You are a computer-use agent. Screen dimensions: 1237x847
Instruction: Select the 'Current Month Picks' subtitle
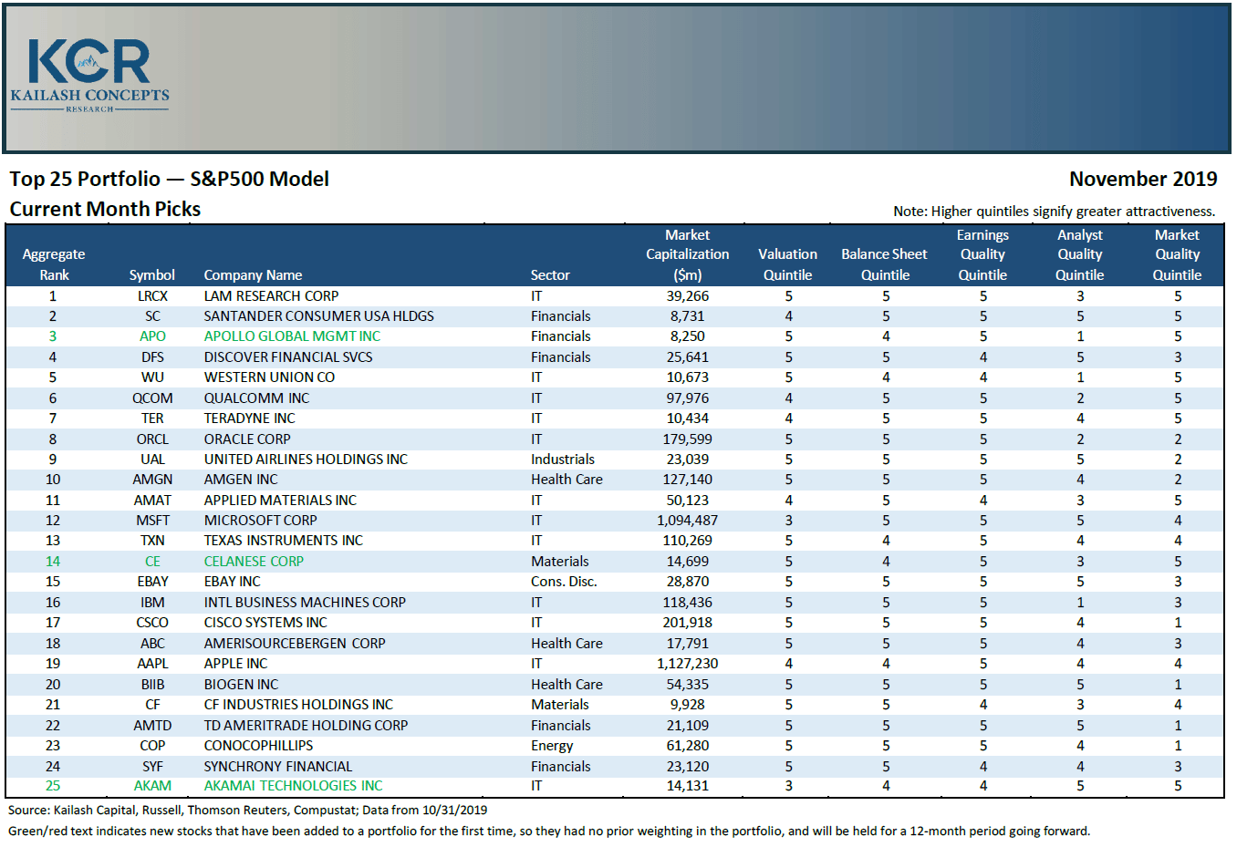coord(105,209)
